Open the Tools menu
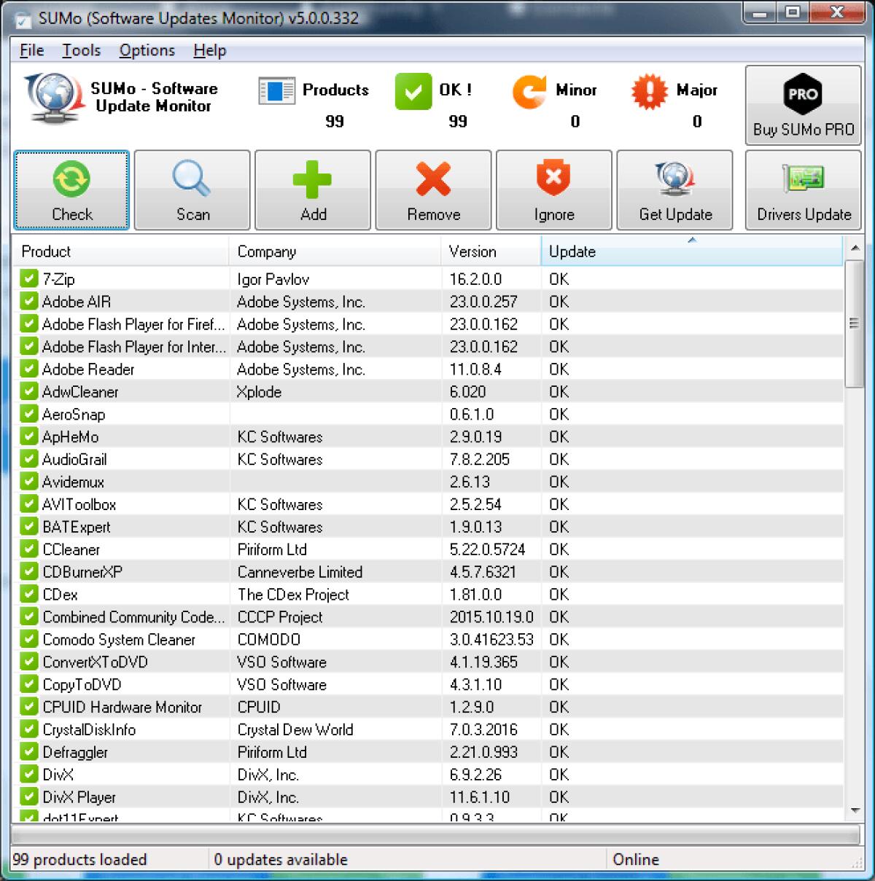This screenshot has height=881, width=875. pyautogui.click(x=81, y=50)
